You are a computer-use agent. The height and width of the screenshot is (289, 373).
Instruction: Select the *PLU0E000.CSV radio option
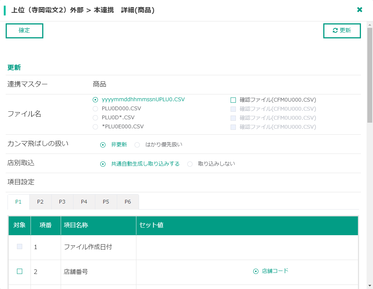click(x=95, y=127)
